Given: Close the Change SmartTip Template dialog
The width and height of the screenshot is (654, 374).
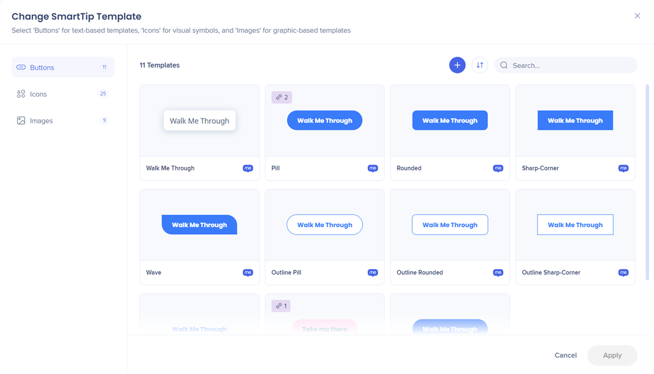Looking at the screenshot, I should pos(637,16).
